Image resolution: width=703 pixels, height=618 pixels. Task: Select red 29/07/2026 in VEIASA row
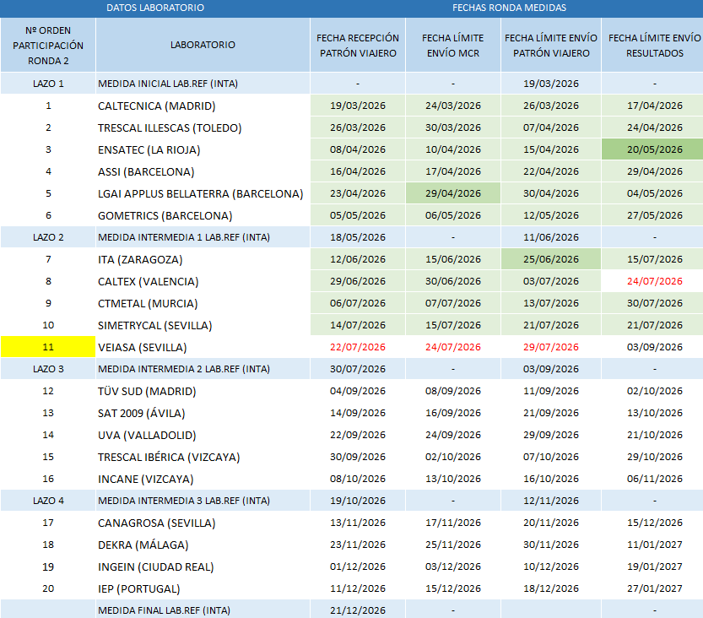click(x=551, y=347)
